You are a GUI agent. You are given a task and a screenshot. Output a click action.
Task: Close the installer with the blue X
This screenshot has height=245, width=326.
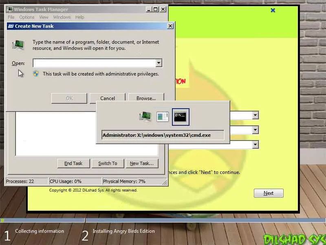(273, 10)
